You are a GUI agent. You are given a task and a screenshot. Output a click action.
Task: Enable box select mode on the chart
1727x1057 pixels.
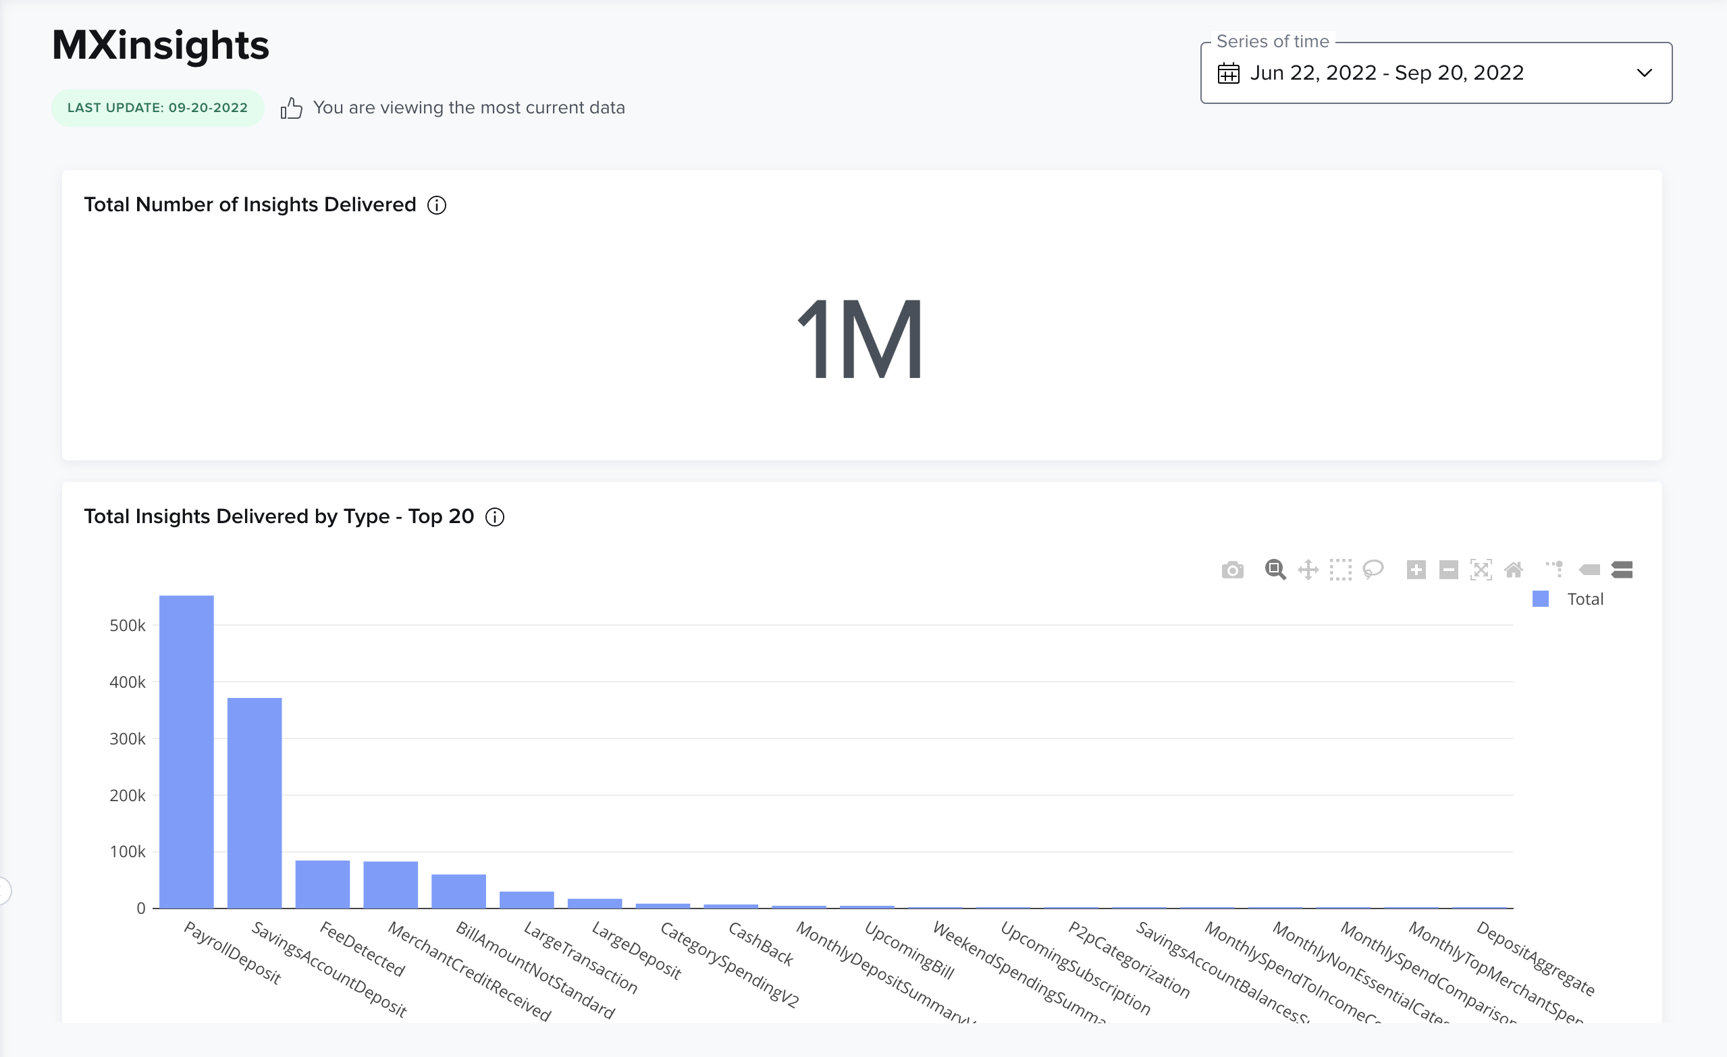coord(1340,570)
